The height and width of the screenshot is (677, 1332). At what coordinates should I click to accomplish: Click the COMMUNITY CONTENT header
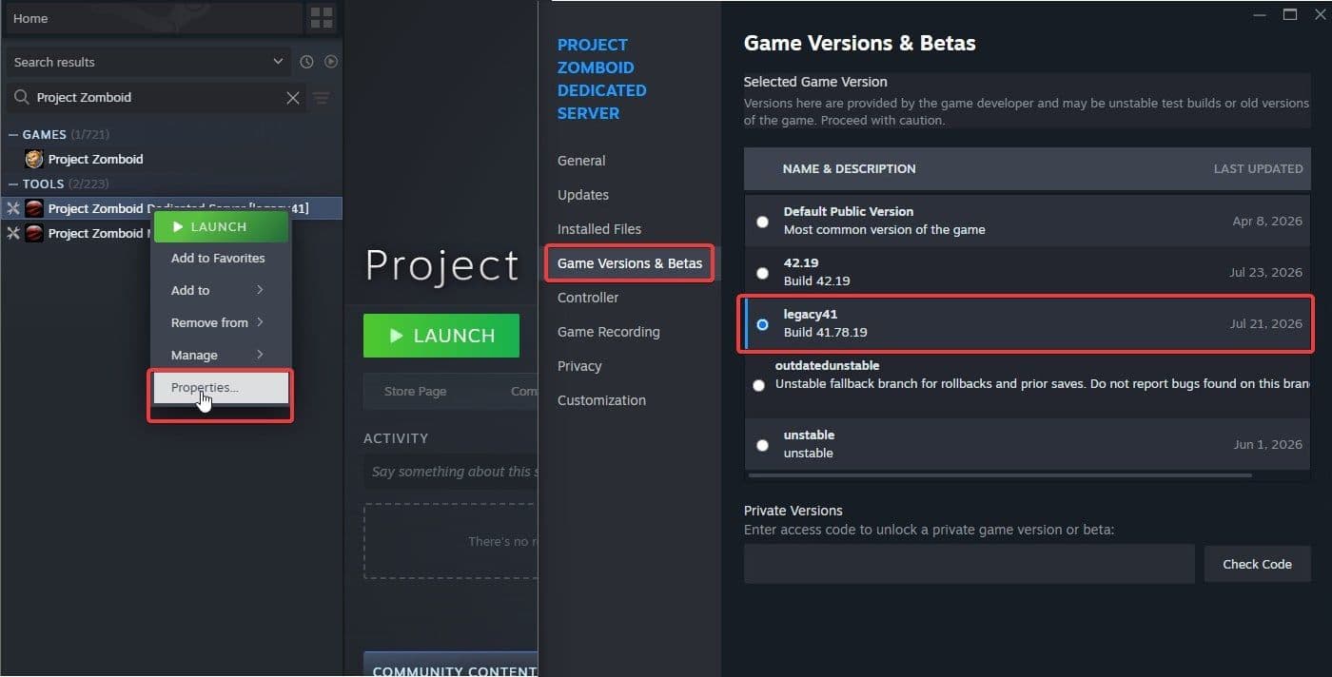pos(451,664)
